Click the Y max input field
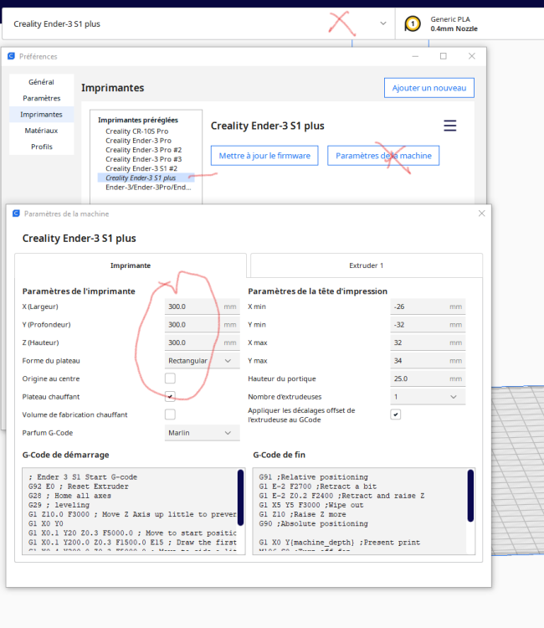The height and width of the screenshot is (628, 544). click(428, 360)
